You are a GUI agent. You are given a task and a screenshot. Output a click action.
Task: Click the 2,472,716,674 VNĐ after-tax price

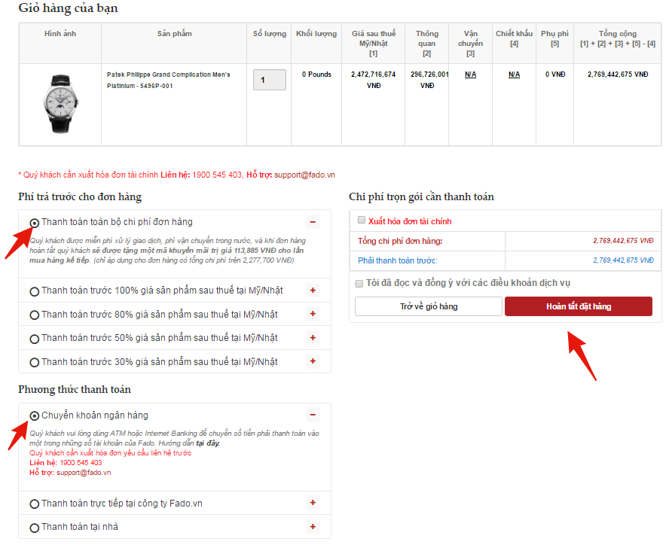(374, 81)
